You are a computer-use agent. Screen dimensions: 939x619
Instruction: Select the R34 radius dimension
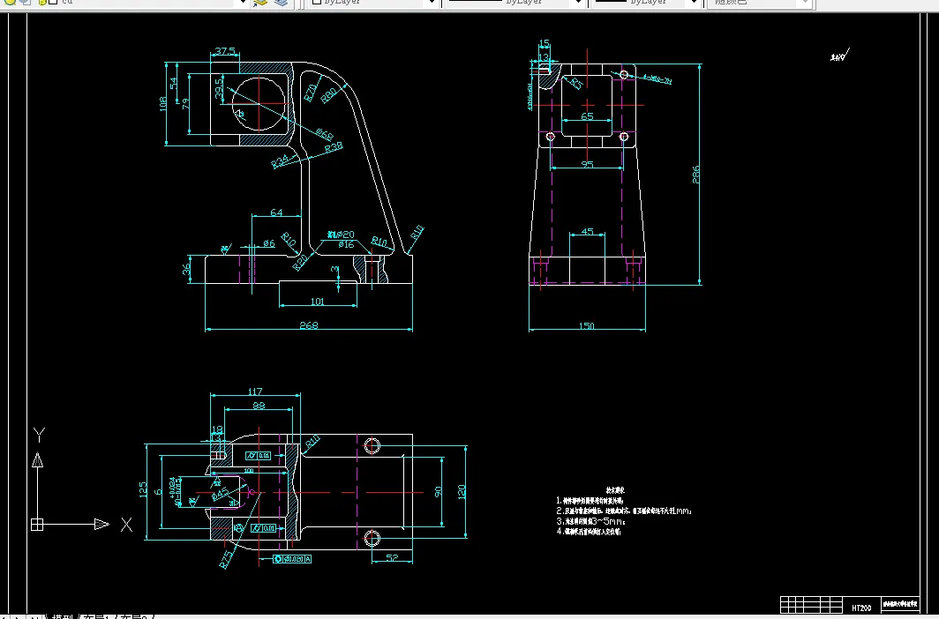pyautogui.click(x=281, y=160)
